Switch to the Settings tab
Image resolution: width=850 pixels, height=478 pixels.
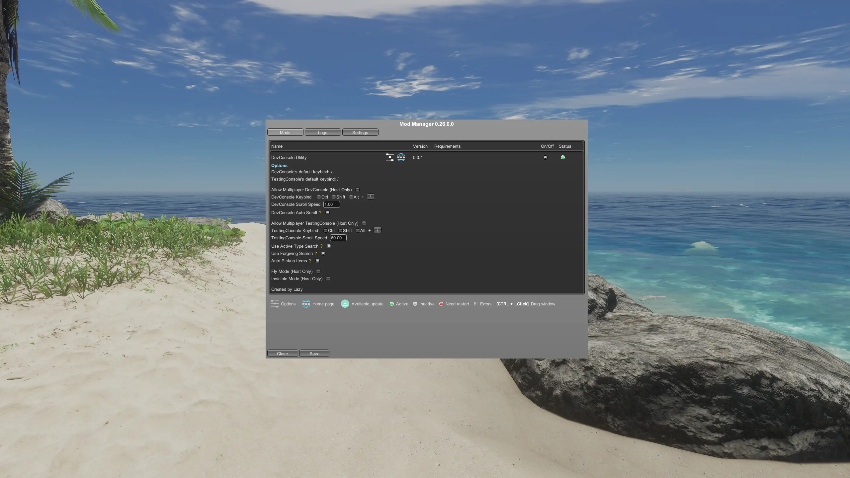click(x=360, y=132)
